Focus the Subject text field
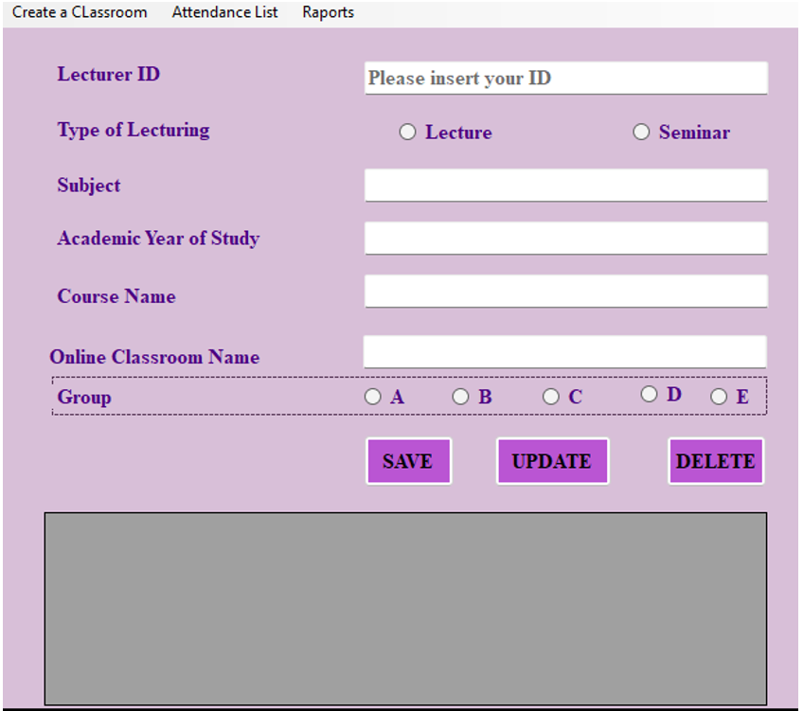 (x=565, y=186)
